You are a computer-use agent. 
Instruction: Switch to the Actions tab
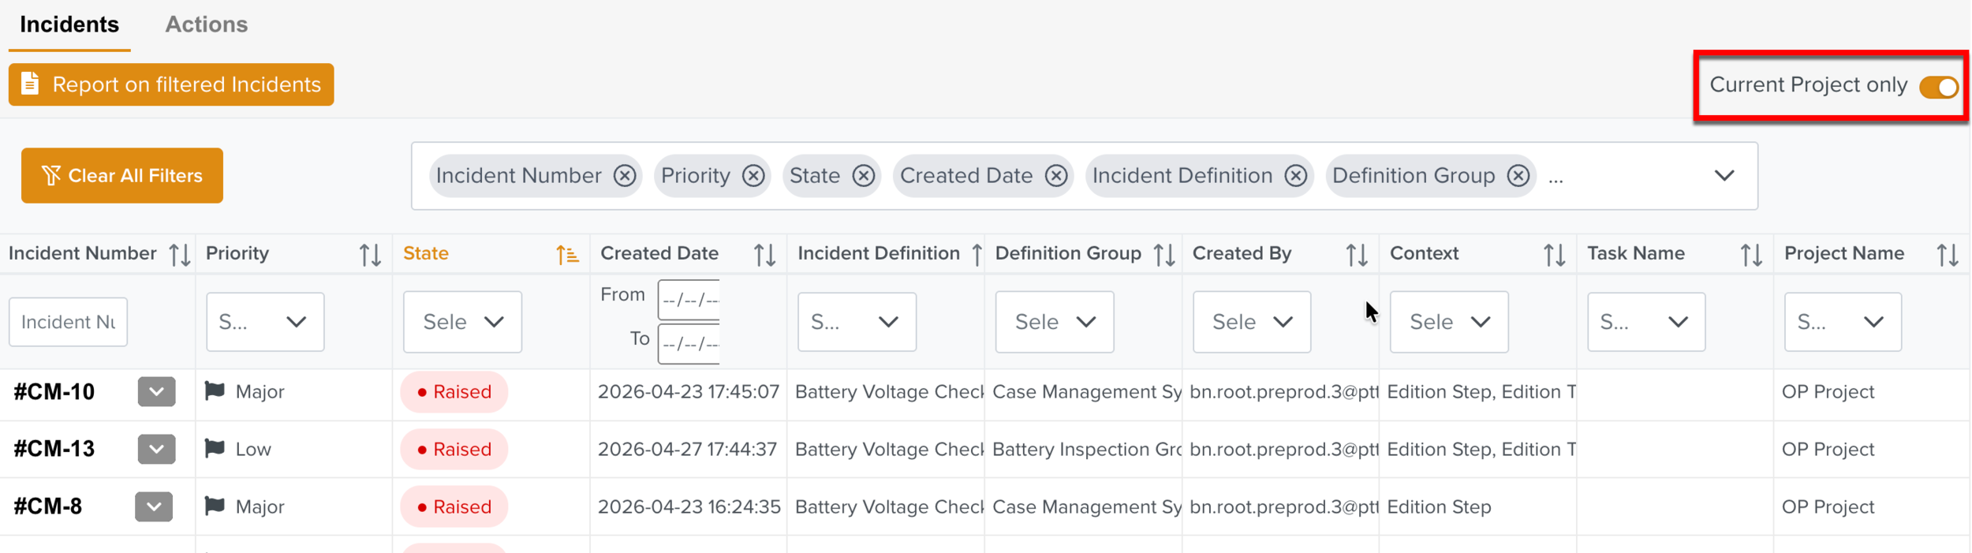pos(206,24)
